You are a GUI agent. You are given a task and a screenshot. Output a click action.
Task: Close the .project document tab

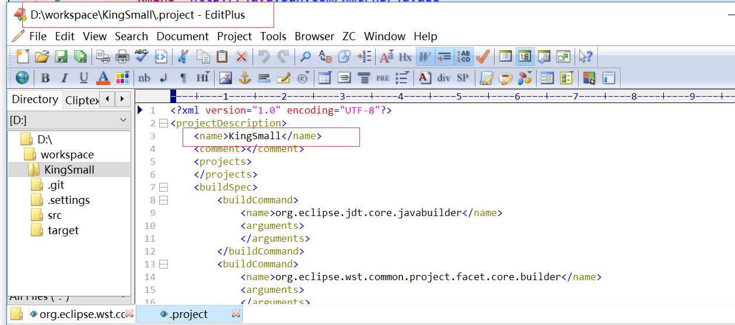tap(236, 314)
